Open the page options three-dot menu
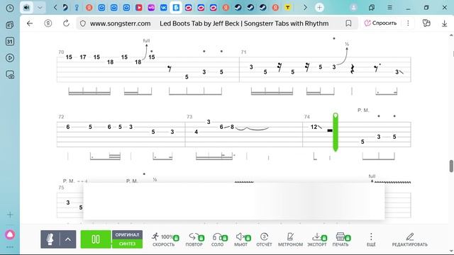This screenshot has height=255, width=454. 408,23
